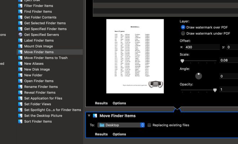Select Label Finder Items action text
The height and width of the screenshot is (144, 238).
coord(39,40)
